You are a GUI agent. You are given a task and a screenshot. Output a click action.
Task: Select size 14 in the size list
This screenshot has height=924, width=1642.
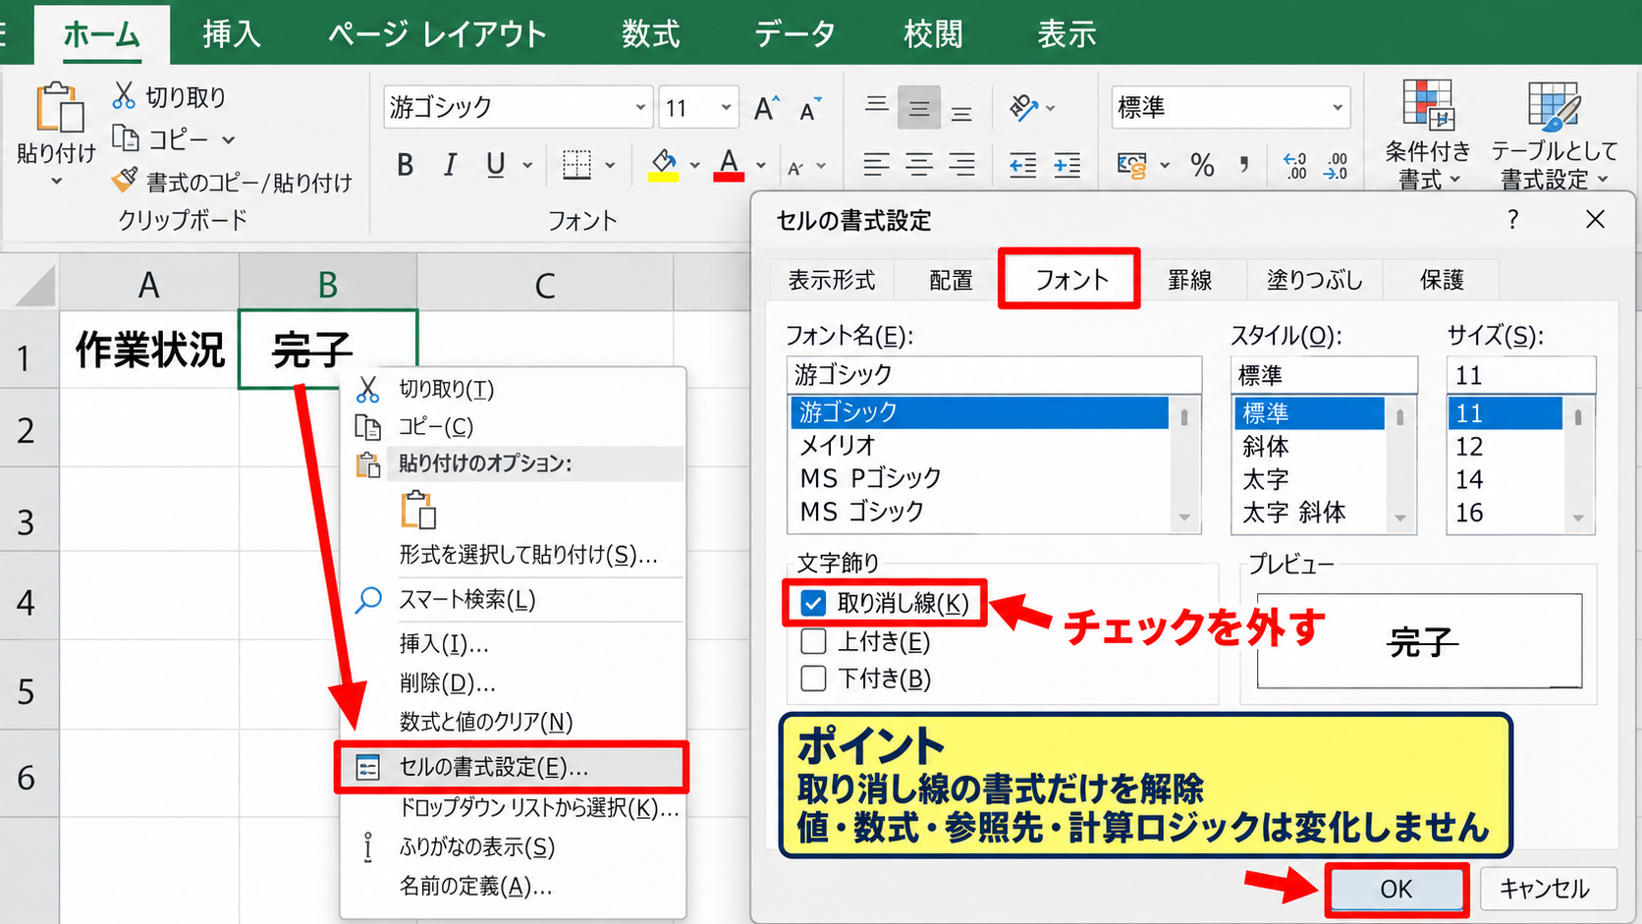1505,479
